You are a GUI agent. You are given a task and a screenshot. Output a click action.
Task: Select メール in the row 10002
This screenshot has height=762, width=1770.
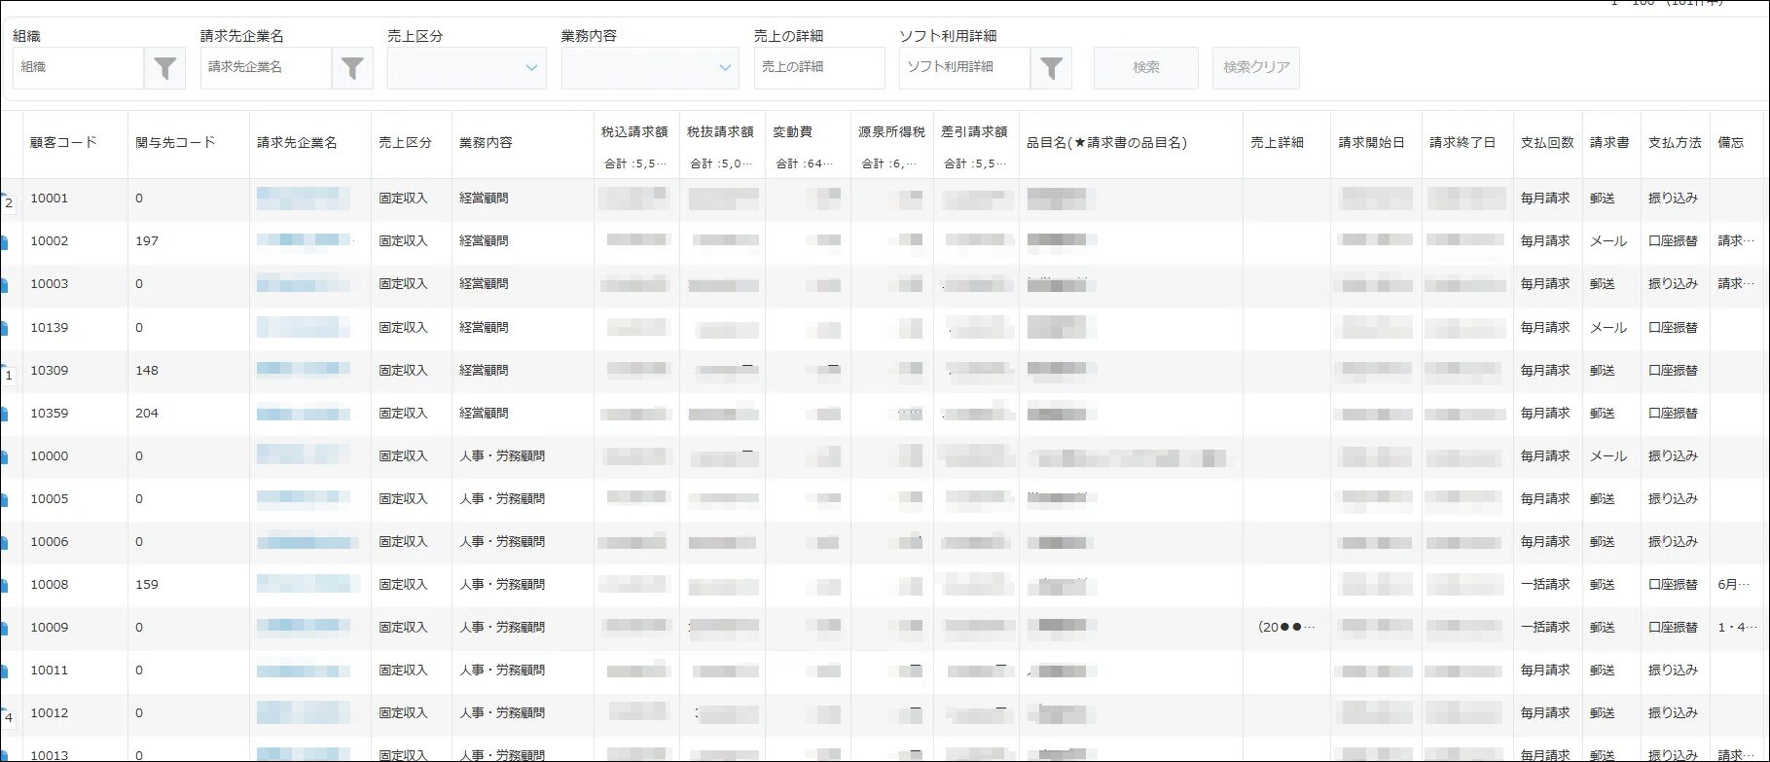coord(1607,241)
